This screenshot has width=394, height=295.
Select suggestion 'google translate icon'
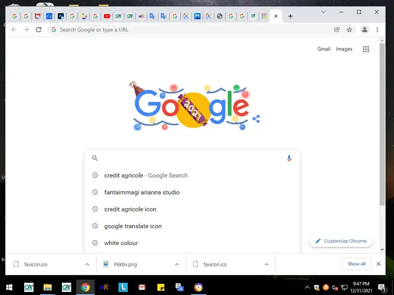(192, 226)
